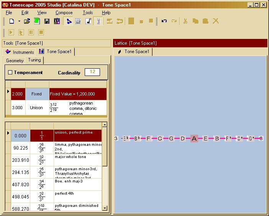
Task: Select the Tone Space1 tab in Lattice panel
Action: coord(133,52)
